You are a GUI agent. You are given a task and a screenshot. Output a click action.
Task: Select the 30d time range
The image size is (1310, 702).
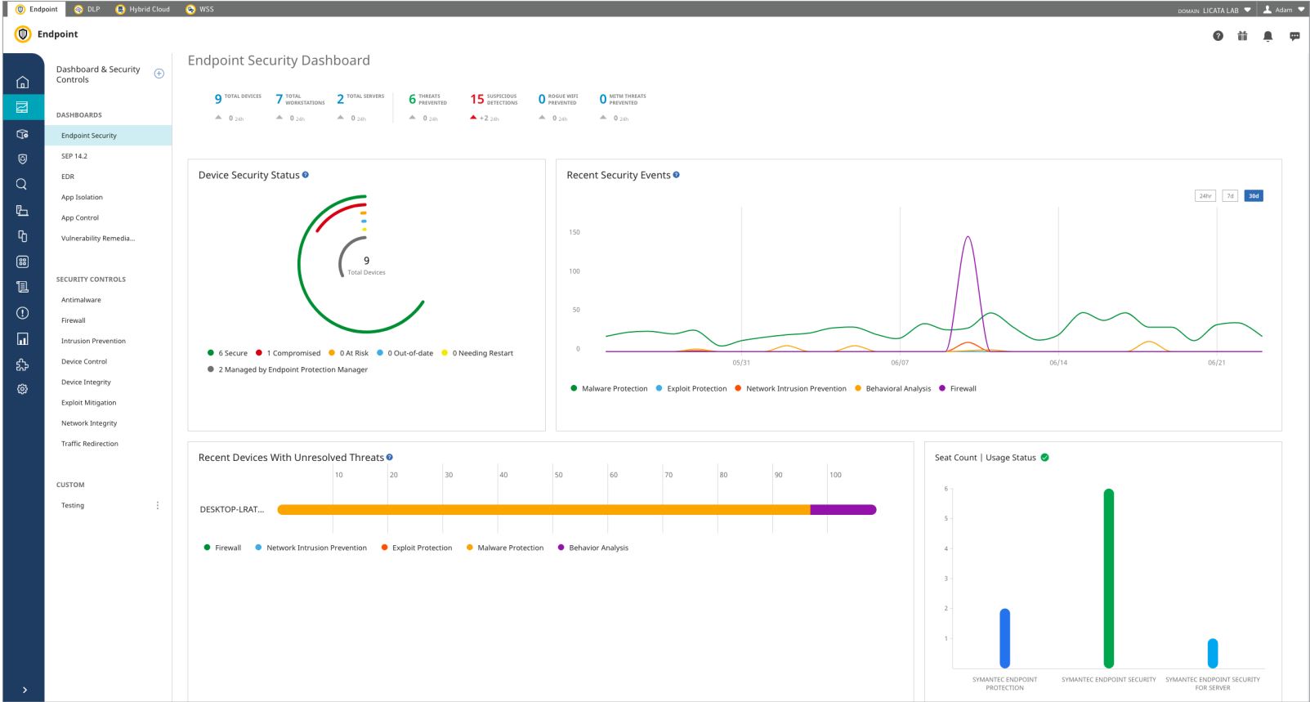1254,196
